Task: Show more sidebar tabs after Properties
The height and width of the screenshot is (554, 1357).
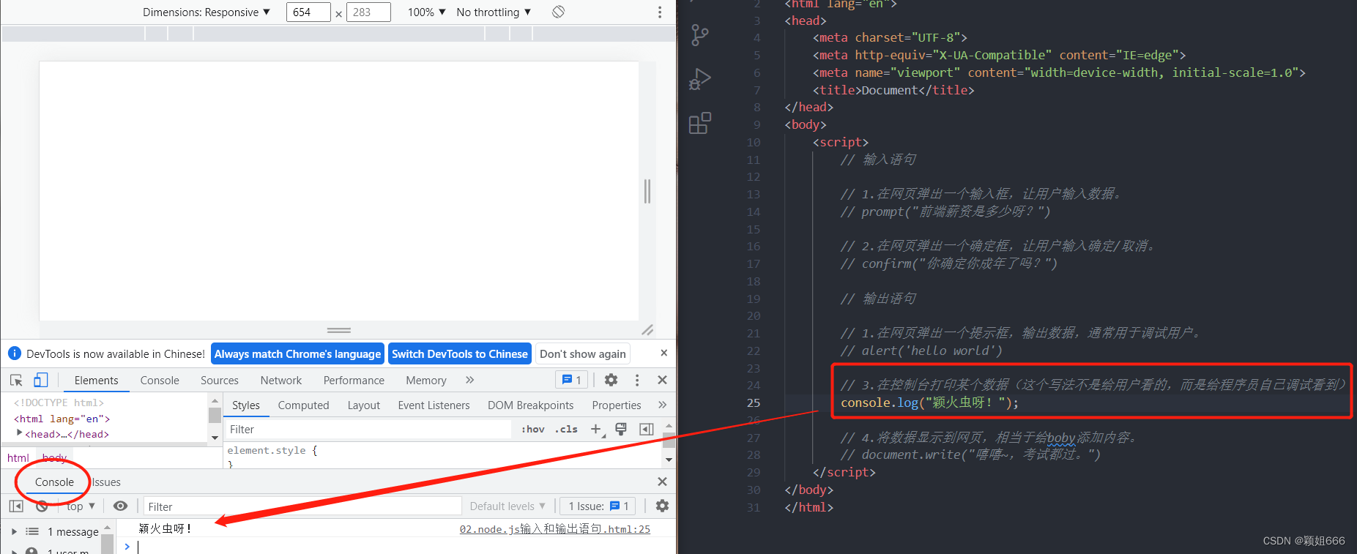Action: [662, 405]
